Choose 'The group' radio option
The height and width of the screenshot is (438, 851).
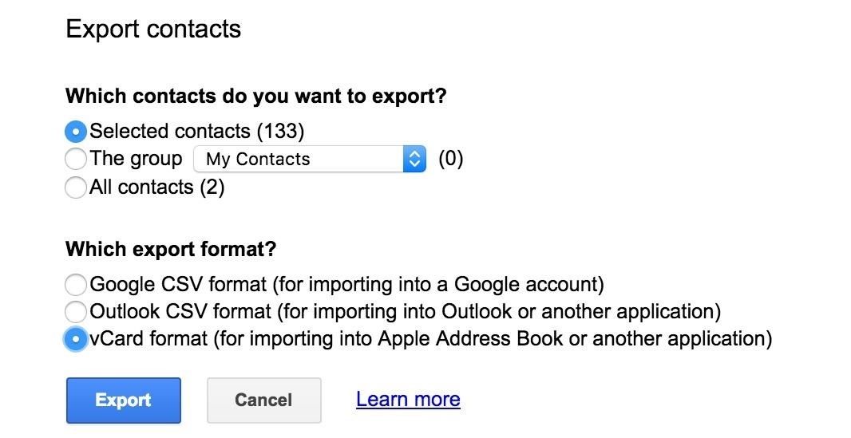coord(76,159)
